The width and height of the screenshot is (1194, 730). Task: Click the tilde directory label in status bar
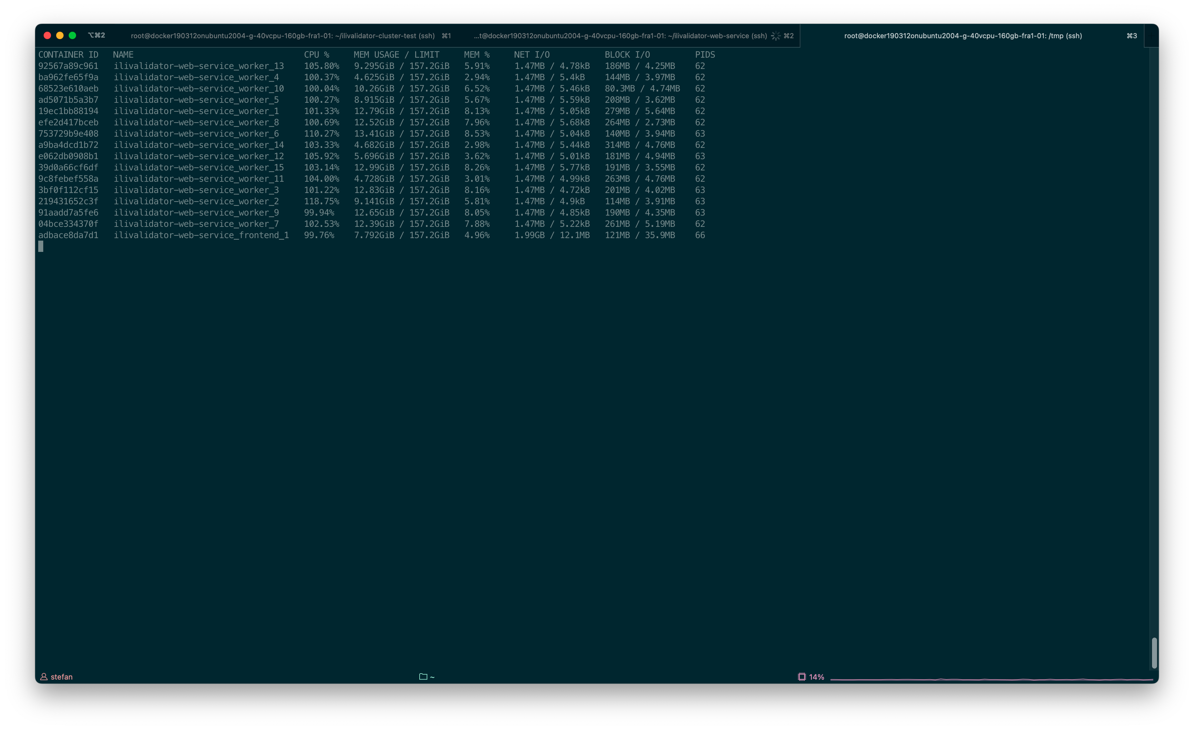tap(432, 677)
